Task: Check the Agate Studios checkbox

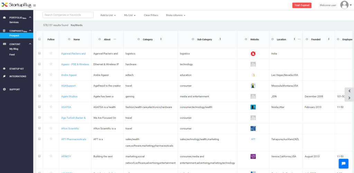Action: click(x=39, y=96)
